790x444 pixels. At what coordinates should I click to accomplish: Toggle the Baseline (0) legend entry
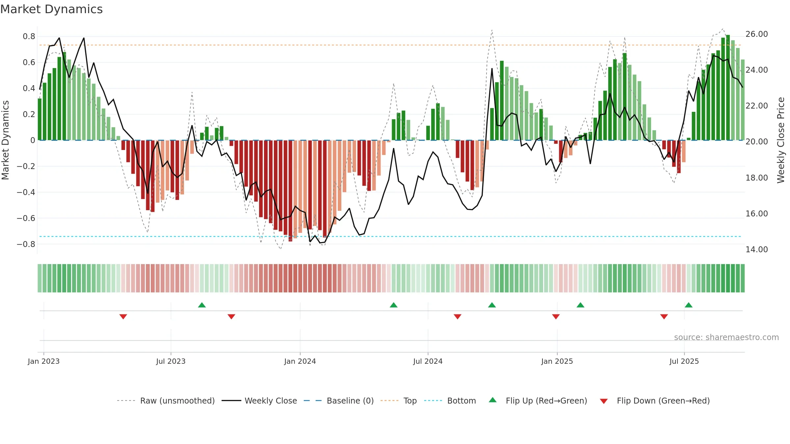coord(339,401)
